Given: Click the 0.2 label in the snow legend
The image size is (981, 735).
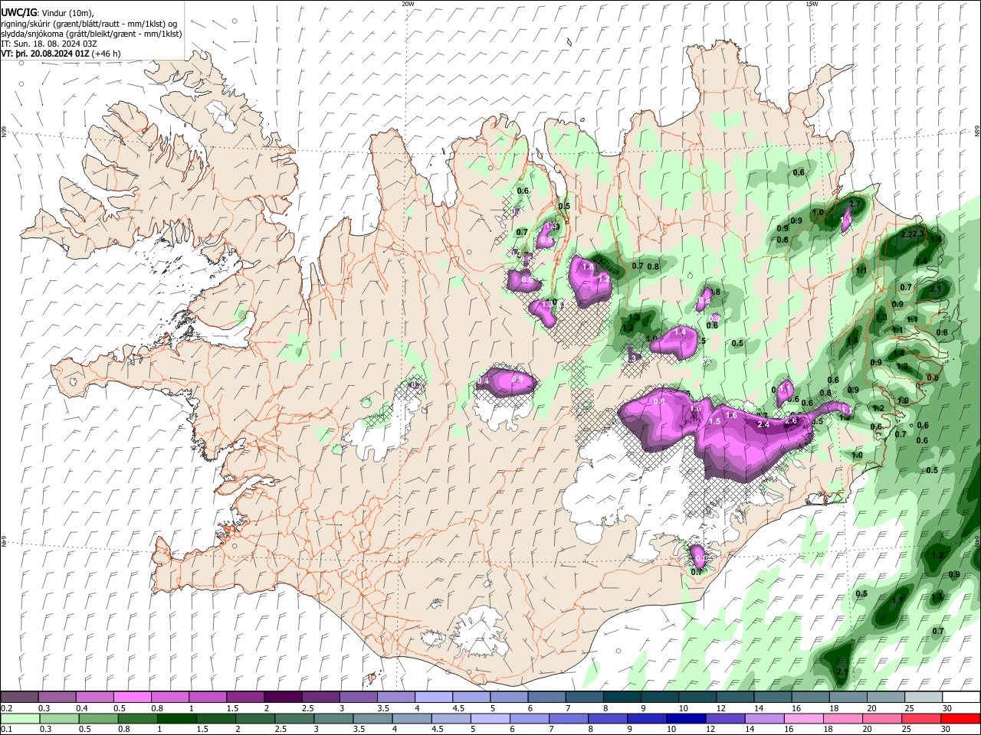Looking at the screenshot, I should [6, 708].
